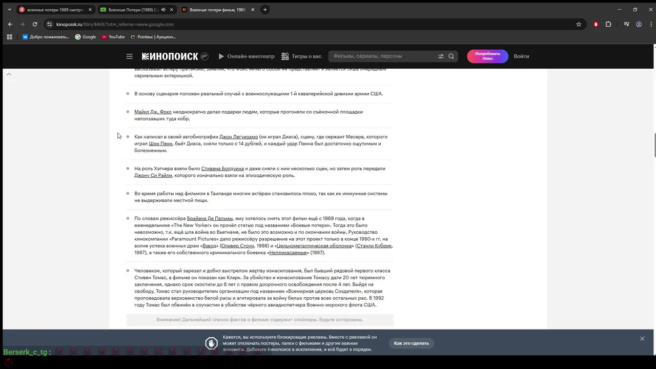Click spoiler warning 'Внимание! Дальнейший список фактов'
656x369 pixels.
260,320
